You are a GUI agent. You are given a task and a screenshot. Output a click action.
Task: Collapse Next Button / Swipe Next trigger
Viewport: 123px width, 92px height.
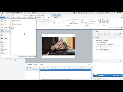(94, 40)
